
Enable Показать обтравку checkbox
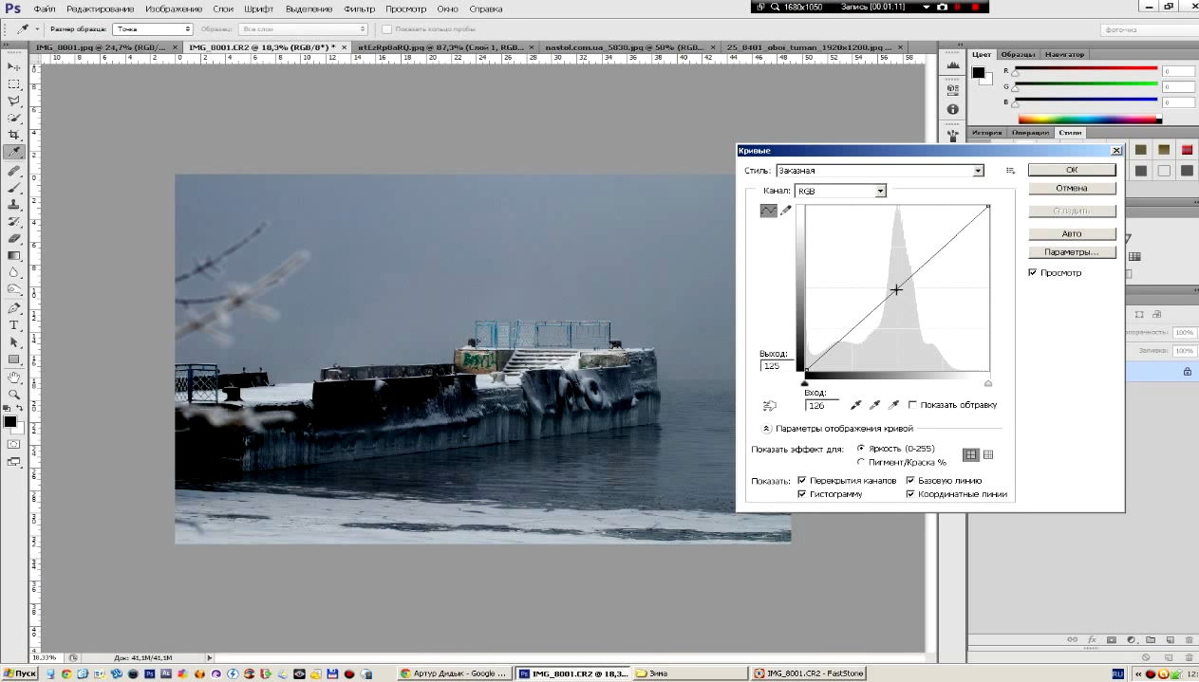point(913,405)
